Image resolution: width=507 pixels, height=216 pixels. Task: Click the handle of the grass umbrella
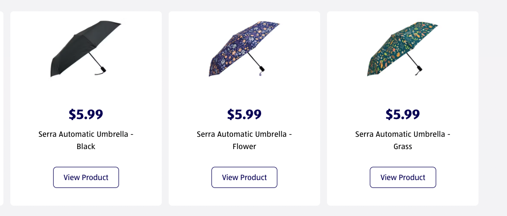(x=419, y=69)
